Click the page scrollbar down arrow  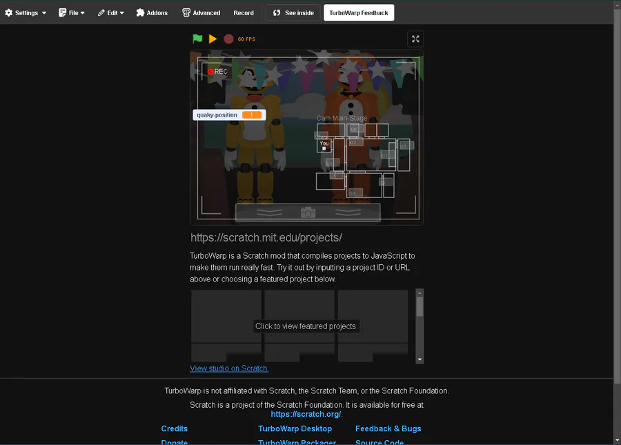(x=618, y=440)
